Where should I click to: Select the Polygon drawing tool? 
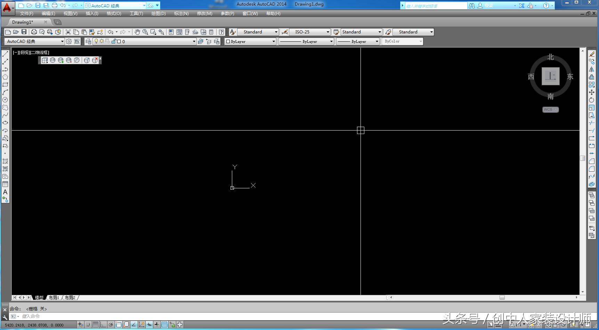click(5, 77)
